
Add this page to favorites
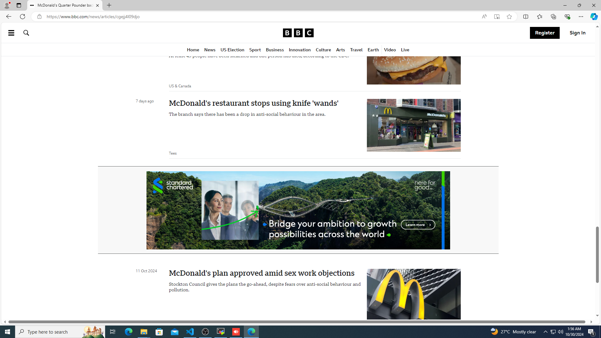(x=509, y=17)
